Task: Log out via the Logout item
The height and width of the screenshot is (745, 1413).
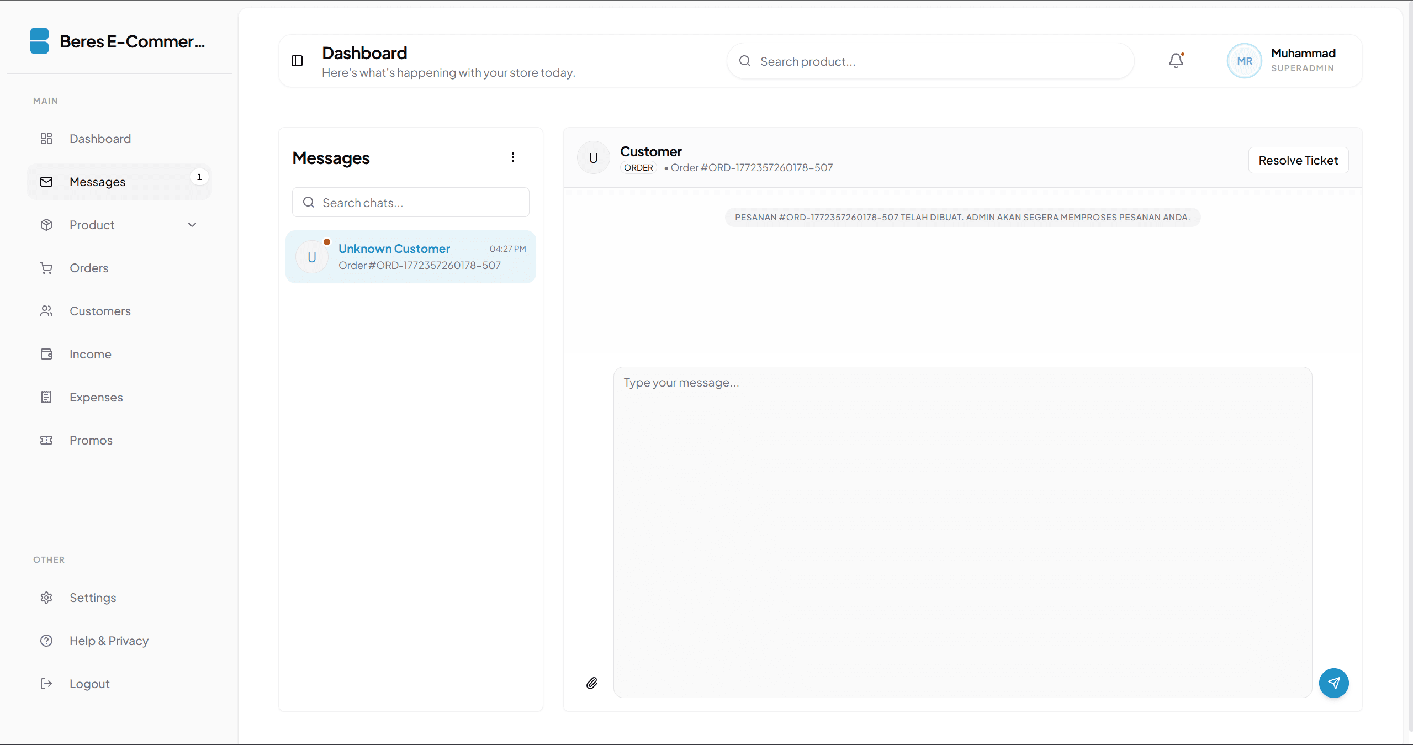Action: pyautogui.click(x=119, y=684)
